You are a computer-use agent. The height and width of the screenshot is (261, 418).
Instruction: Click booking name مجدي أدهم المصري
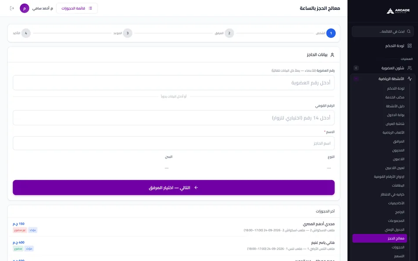point(319,224)
